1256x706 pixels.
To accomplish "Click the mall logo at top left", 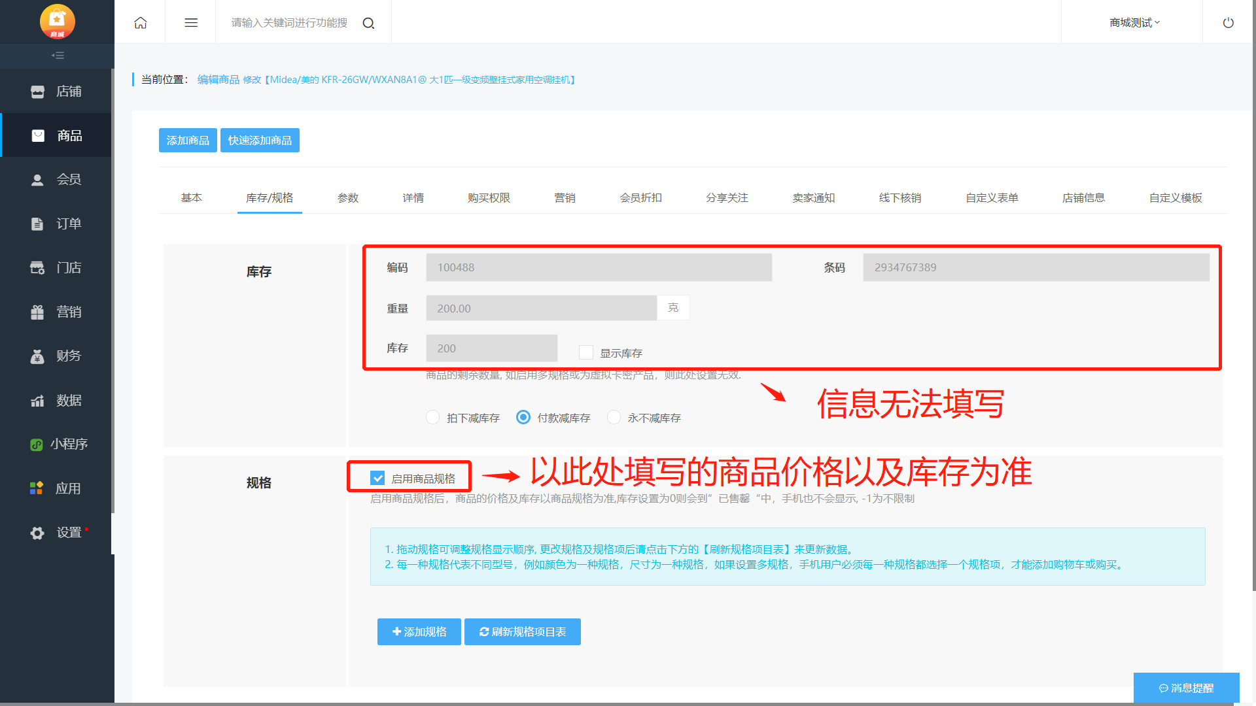I will coord(58,22).
